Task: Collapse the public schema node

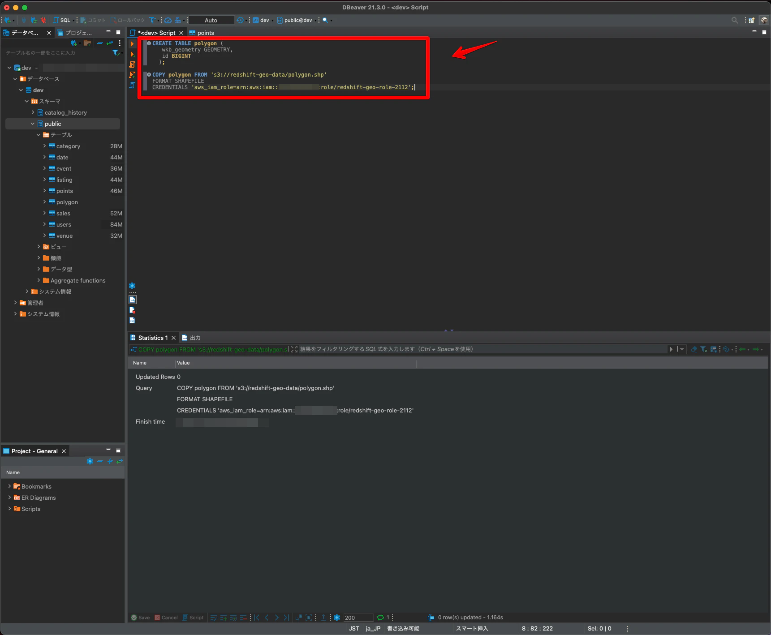Action: click(33, 124)
